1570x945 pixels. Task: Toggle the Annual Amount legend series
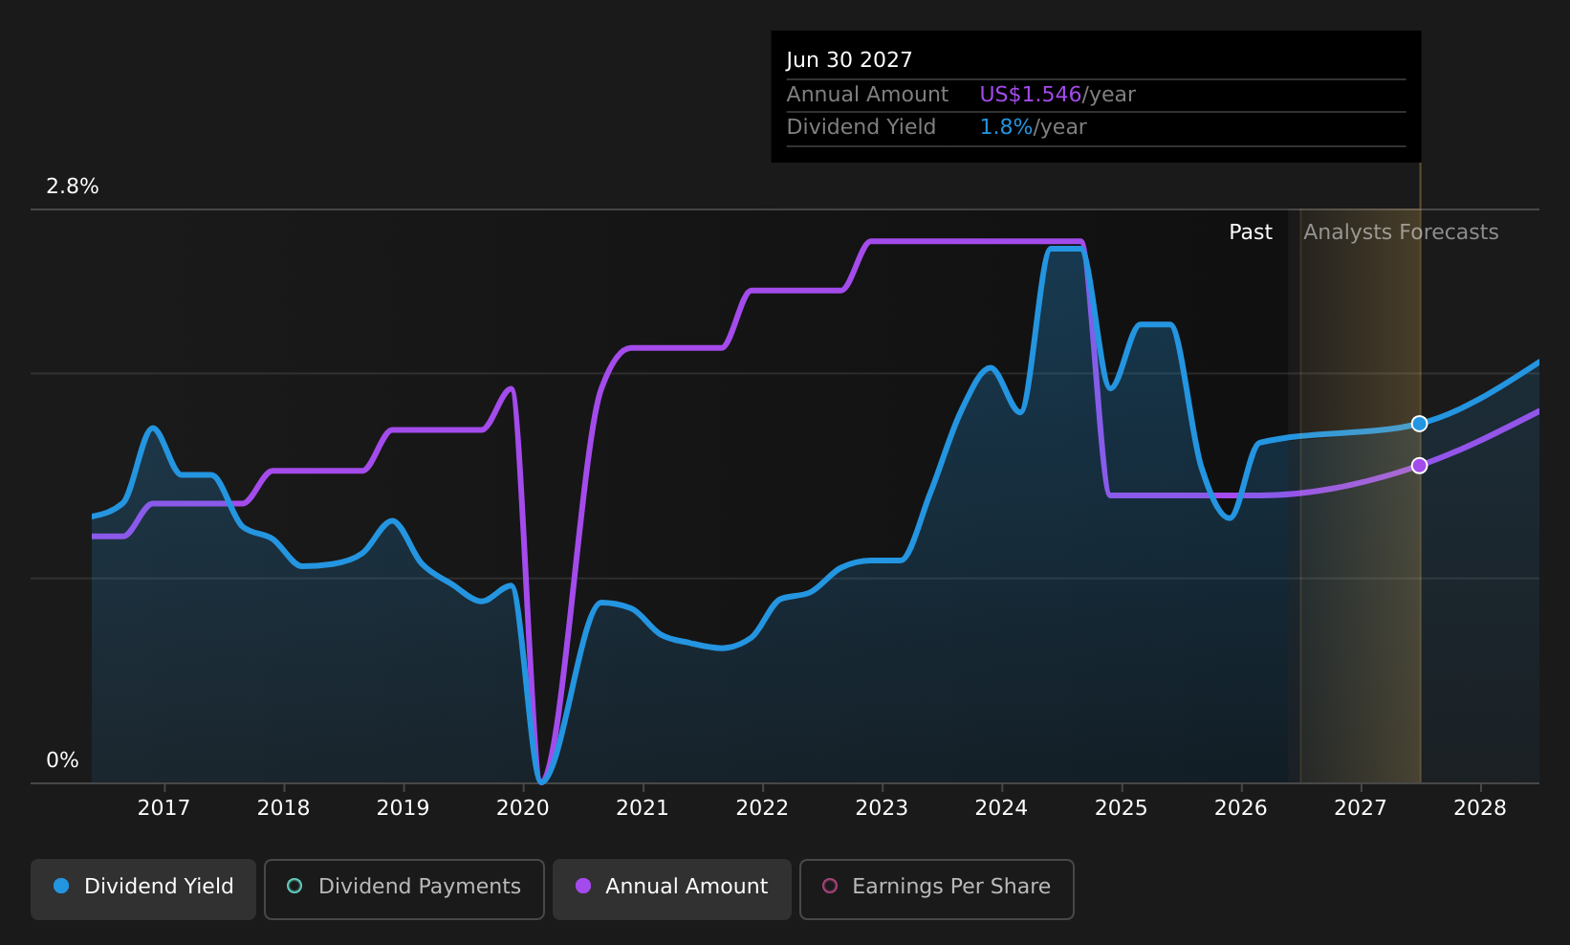(672, 889)
